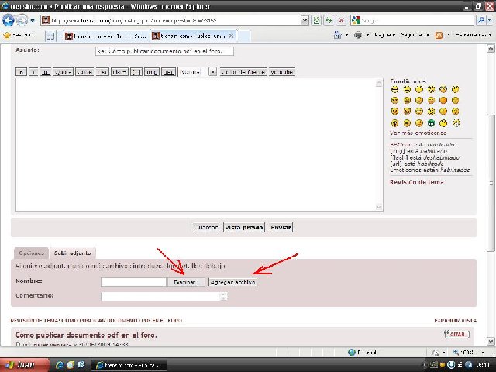Toggle Bold formatting button
This screenshot has height=372, width=496.
(21, 72)
